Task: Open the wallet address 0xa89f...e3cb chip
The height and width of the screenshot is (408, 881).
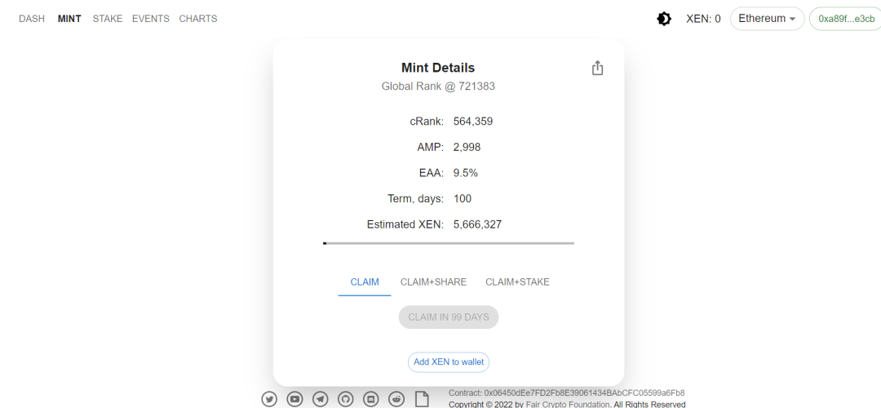Action: (846, 19)
